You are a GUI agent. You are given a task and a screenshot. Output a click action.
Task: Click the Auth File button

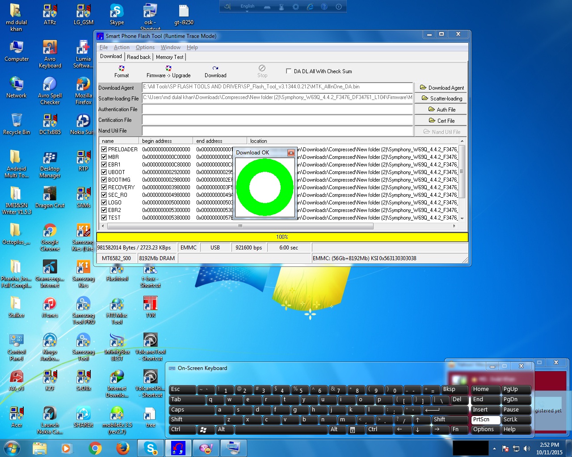(442, 110)
